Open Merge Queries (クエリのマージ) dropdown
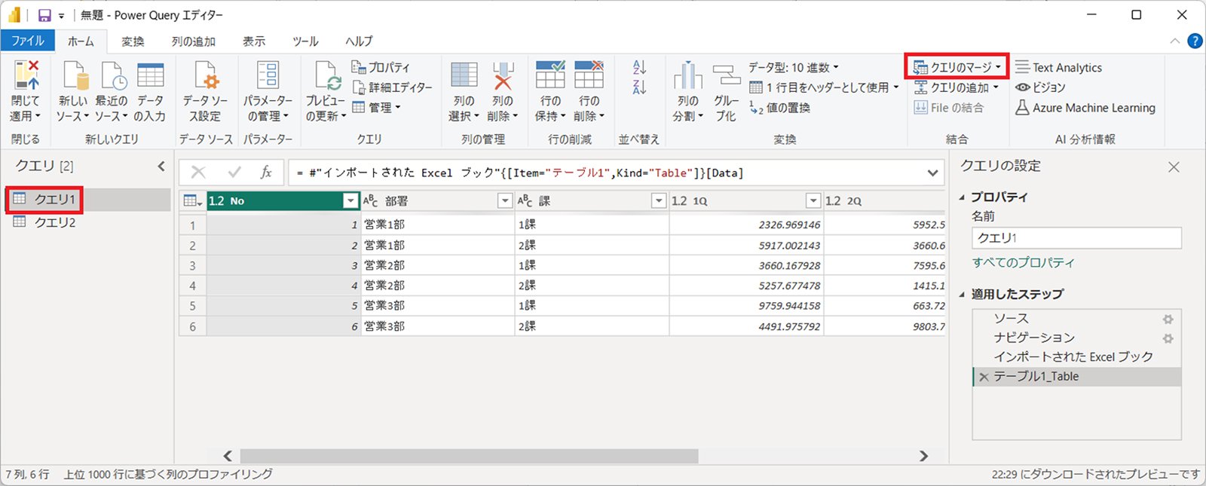 [957, 67]
